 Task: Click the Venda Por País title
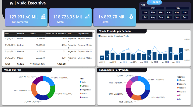[x=13, y=70]
